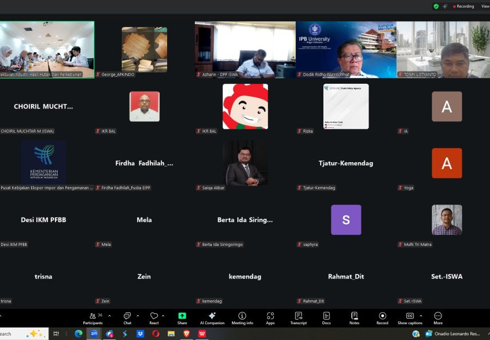This screenshot has height=340, width=490.
Task: Open the Transcript panel
Action: [298, 318]
